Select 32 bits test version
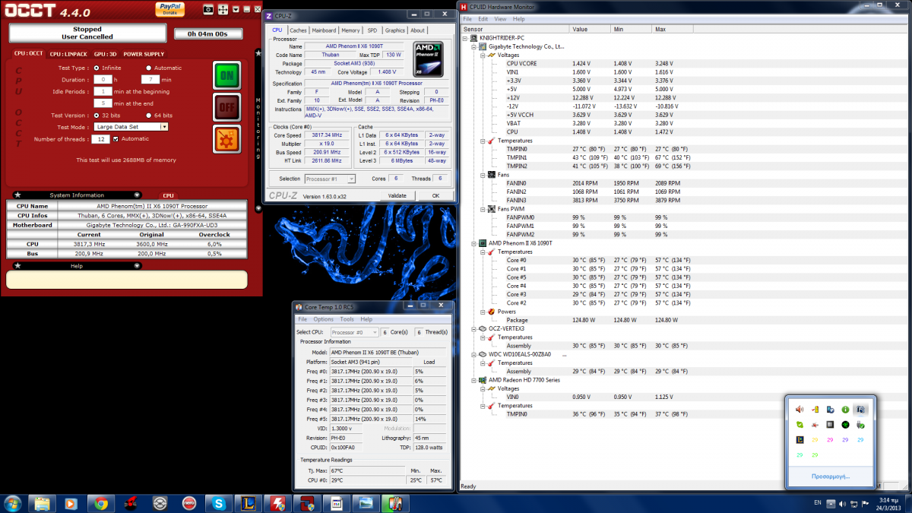This screenshot has width=912, height=513. pos(97,115)
